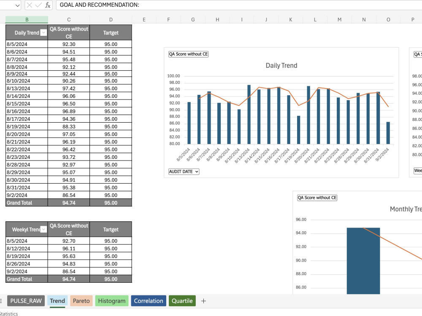Select the daily table cell 8/19/2024
Viewport: 422px width, 316px height.
27,126
